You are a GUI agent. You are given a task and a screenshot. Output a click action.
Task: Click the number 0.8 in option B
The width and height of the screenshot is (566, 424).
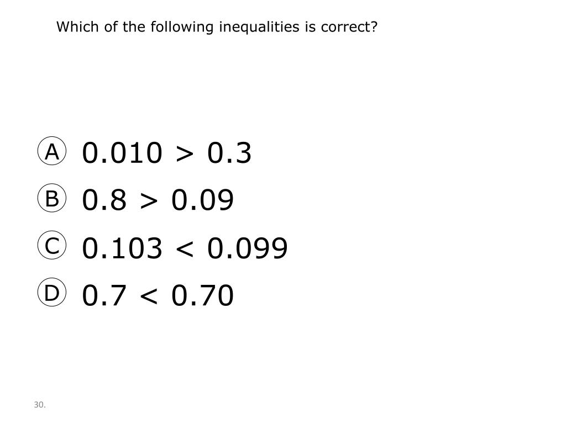104,200
